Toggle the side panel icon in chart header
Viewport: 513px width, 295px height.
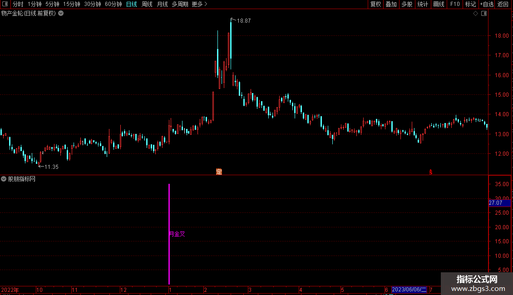click(x=484, y=14)
